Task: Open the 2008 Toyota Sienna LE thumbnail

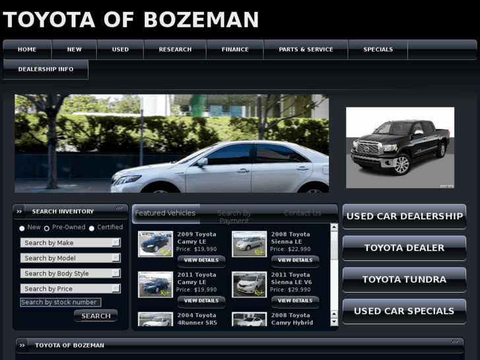Action: click(x=249, y=244)
